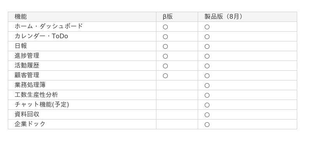Click the β版 circle for 日報
This screenshot has width=312, height=141.
pos(165,46)
